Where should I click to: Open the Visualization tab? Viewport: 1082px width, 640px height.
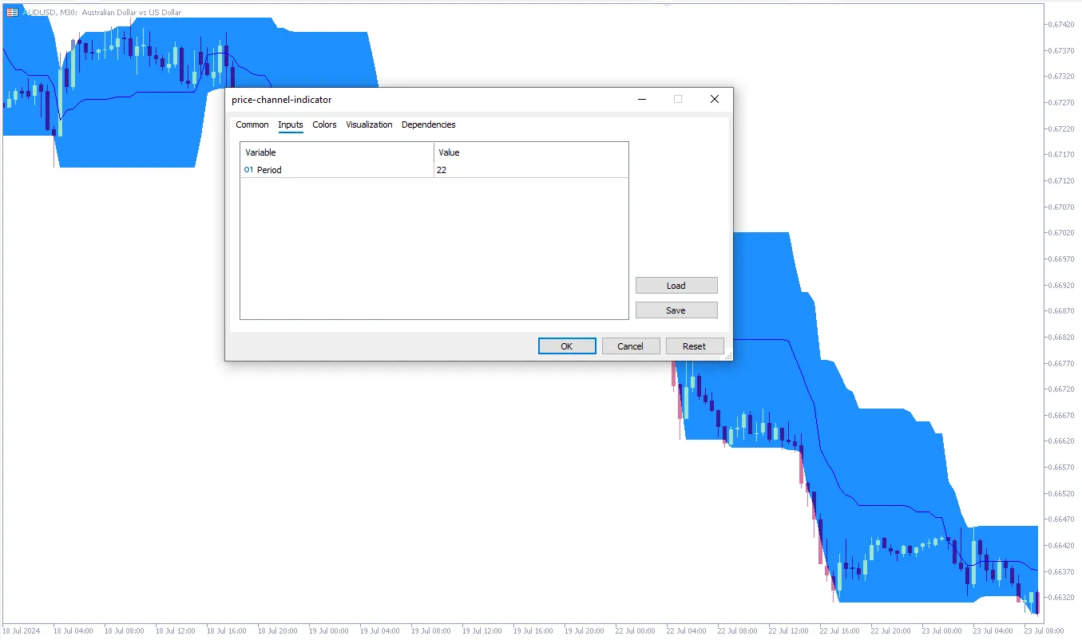(369, 125)
